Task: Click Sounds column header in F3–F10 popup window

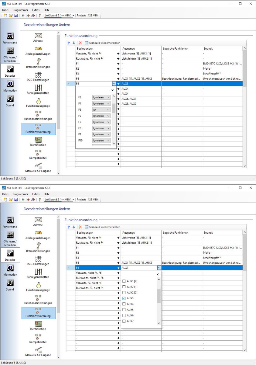Action: (x=222, y=49)
